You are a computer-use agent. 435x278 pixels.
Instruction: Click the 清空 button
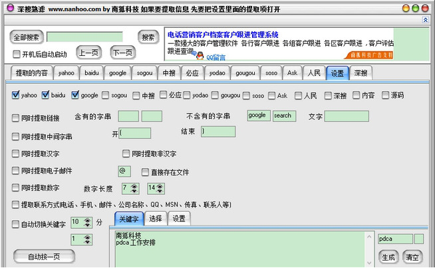(412, 257)
